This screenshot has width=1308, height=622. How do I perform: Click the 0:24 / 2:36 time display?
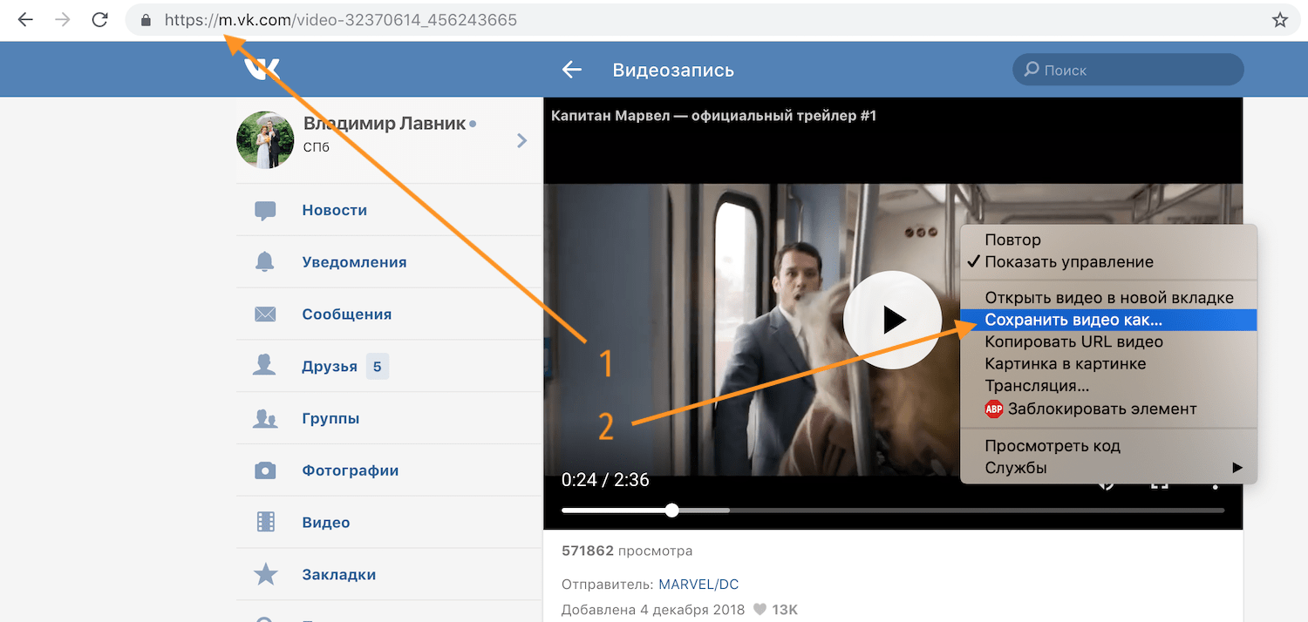tap(605, 480)
